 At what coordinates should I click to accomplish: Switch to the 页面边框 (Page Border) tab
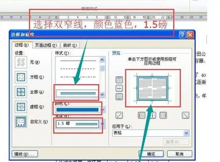[x=46, y=45]
